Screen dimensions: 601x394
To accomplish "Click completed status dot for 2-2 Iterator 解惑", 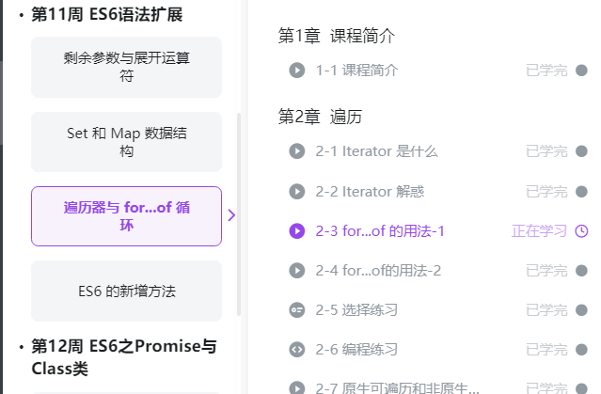I will (581, 192).
